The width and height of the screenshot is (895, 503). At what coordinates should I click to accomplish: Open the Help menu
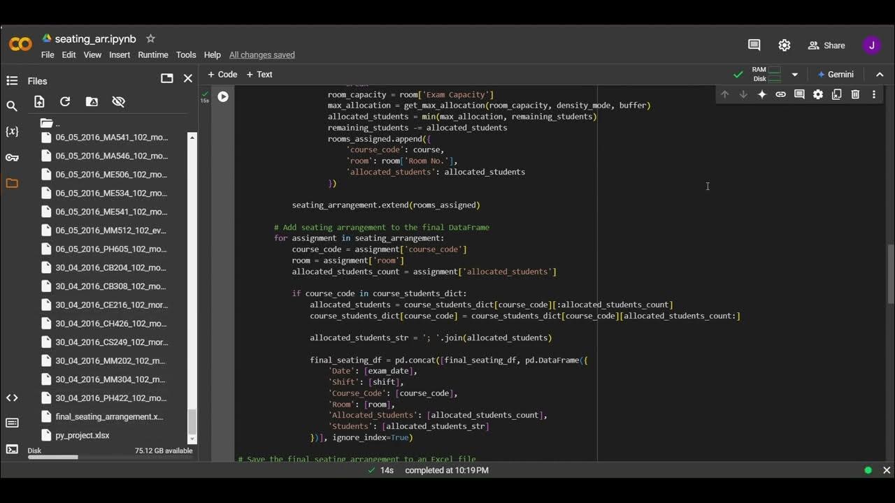click(212, 54)
